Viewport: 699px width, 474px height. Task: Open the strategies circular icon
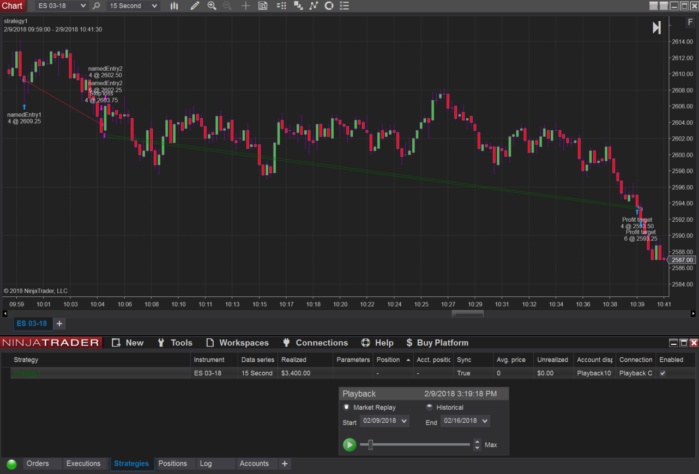329,6
